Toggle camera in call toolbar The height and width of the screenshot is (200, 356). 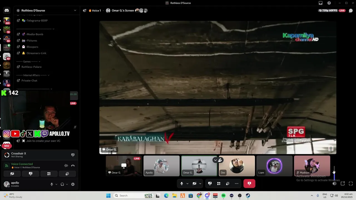(194, 184)
